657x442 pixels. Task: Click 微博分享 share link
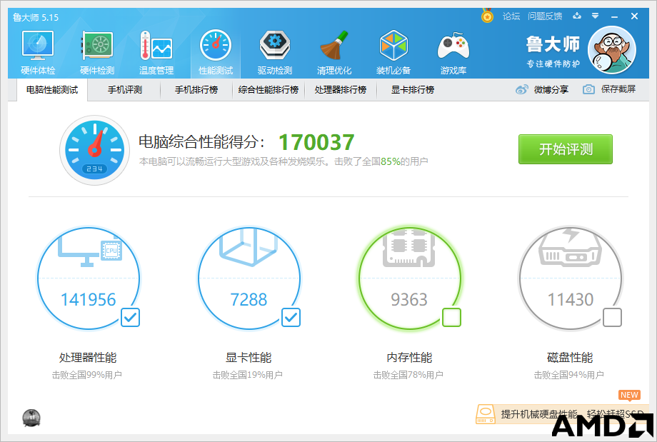point(551,90)
